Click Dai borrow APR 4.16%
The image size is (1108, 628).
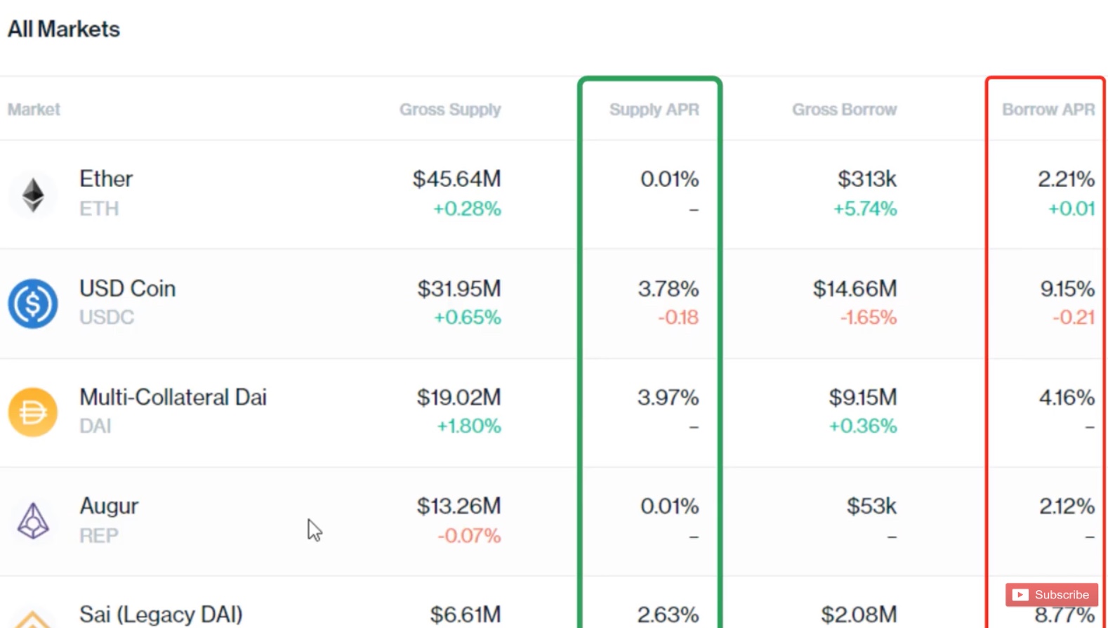pyautogui.click(x=1067, y=397)
